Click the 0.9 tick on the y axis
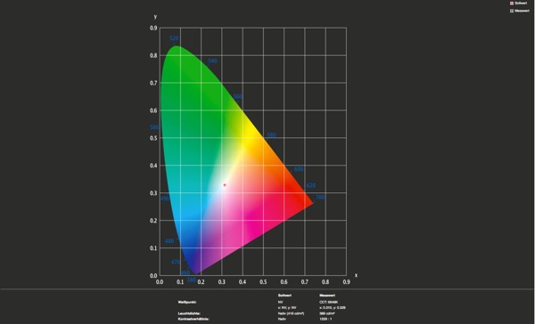Image resolution: width=535 pixels, height=324 pixels. coord(153,28)
